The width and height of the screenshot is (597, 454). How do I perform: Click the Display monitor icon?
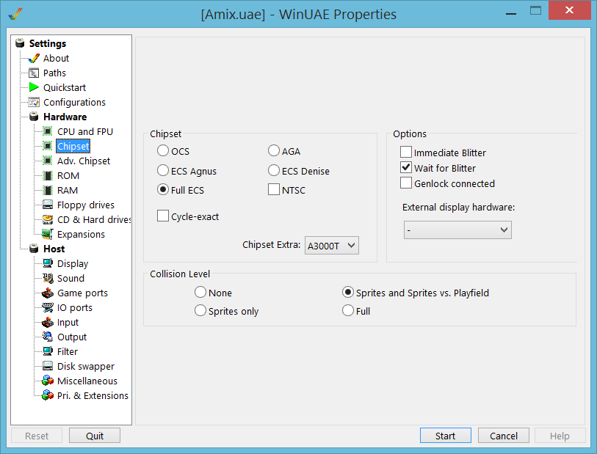point(48,263)
